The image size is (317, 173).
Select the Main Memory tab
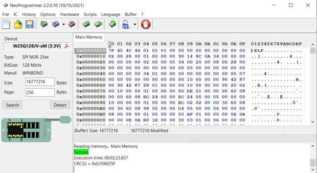[88, 37]
